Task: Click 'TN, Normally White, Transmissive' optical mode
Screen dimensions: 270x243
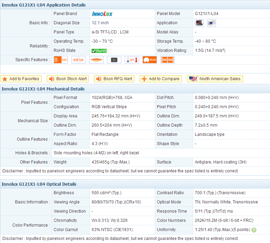Action: pos(226,202)
